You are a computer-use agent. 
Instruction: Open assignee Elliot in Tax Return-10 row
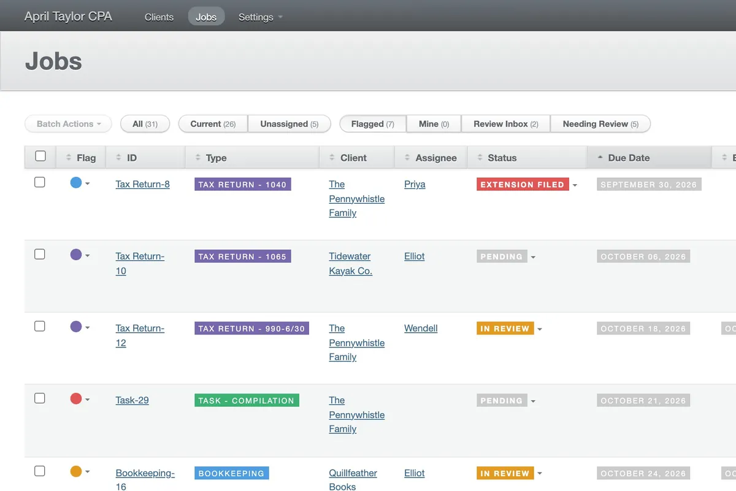415,256
